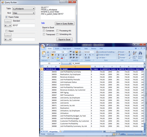
Task: Open the Parent Folder id type dropdown
Action: coord(8,25)
